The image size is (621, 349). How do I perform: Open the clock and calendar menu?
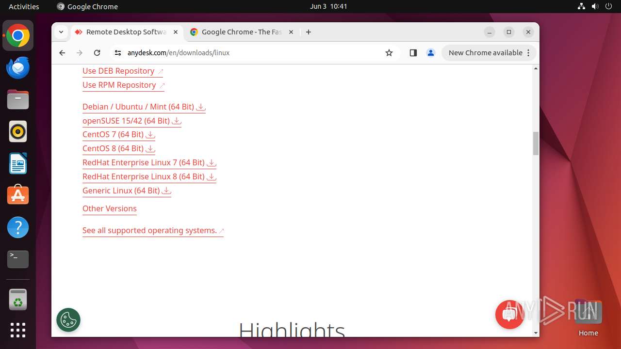tap(328, 6)
